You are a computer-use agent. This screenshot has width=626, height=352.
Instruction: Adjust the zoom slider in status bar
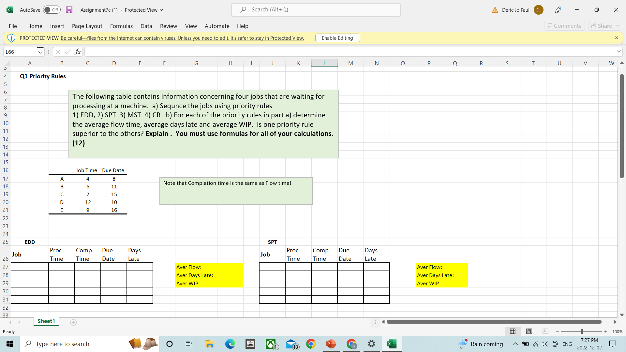[582, 331]
